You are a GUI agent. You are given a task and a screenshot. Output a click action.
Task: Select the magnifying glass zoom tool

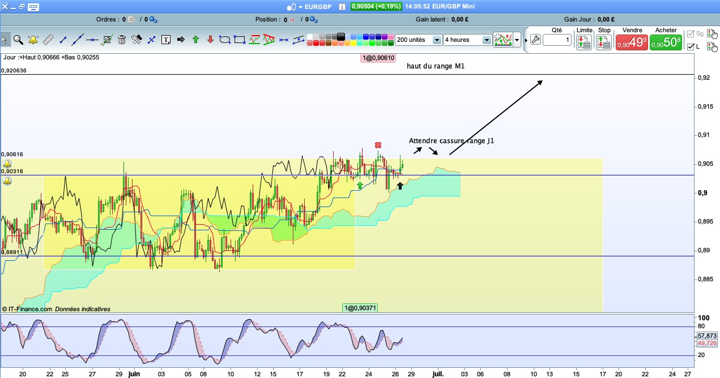pos(18,40)
